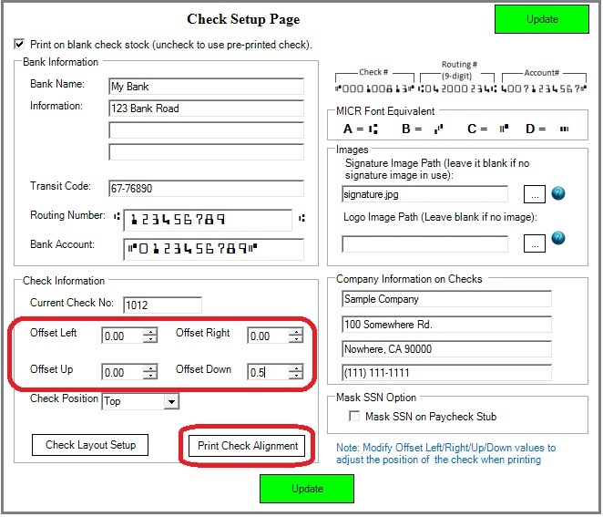
Task: Click Print Check Alignment button
Action: (249, 446)
